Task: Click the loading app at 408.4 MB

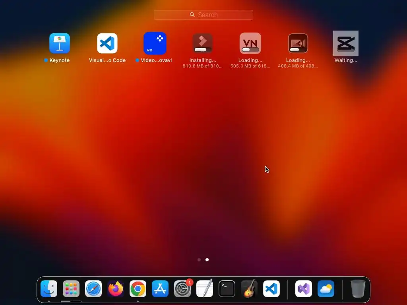Action: 298,43
